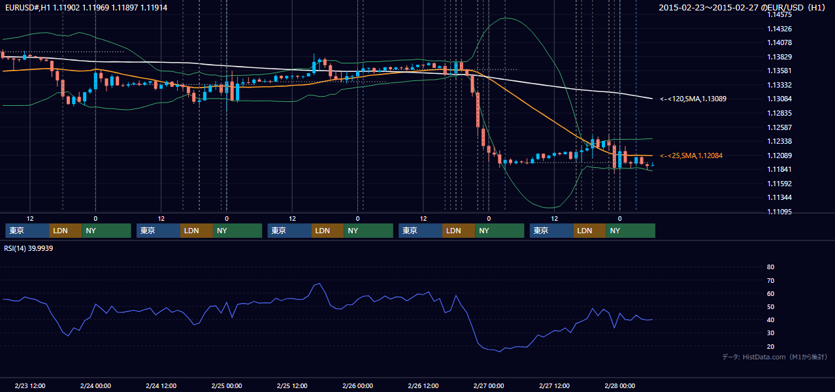Click the 2015-02-23~2015-02-27 EUR/USD (H1) title
Image resolution: width=835 pixels, height=392 pixels.
pyautogui.click(x=742, y=8)
